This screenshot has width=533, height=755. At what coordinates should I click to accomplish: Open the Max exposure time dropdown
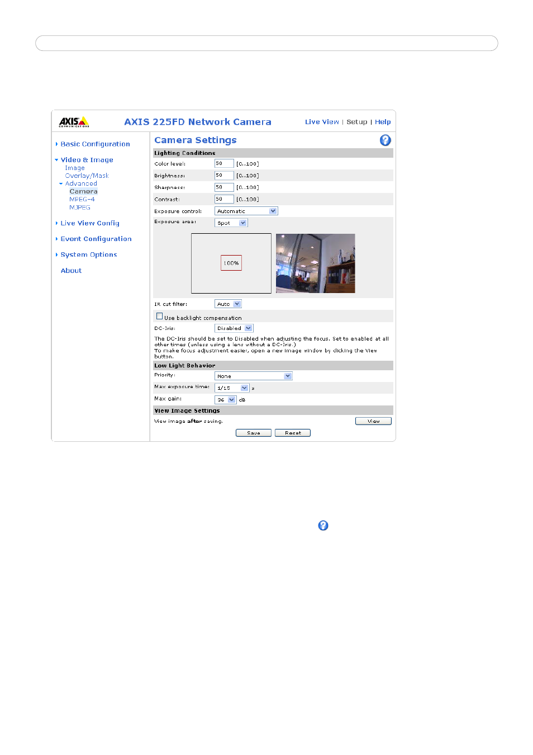tap(231, 388)
